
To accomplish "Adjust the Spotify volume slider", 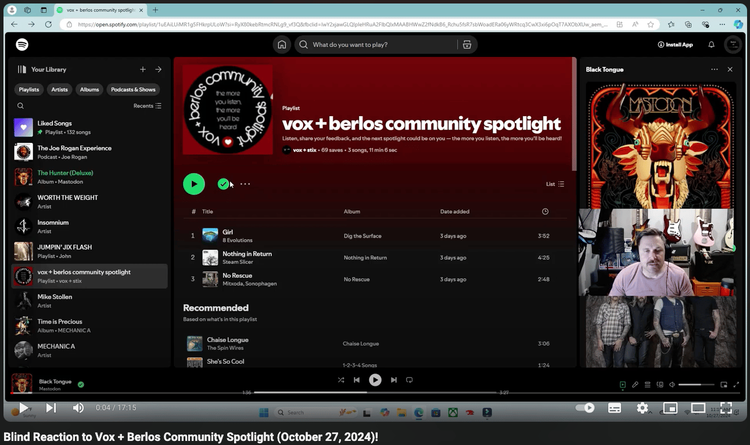I will click(x=697, y=385).
